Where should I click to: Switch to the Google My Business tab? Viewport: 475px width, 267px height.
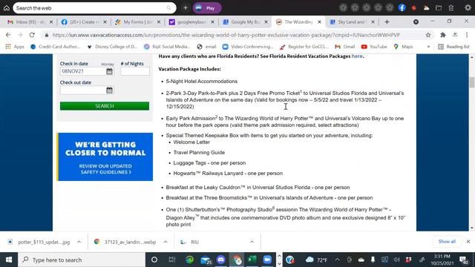pyautogui.click(x=246, y=22)
